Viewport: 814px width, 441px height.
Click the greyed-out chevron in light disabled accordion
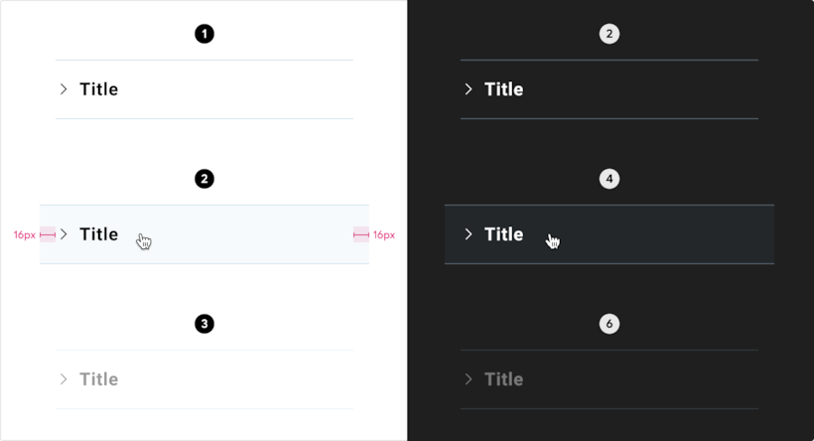click(x=64, y=379)
